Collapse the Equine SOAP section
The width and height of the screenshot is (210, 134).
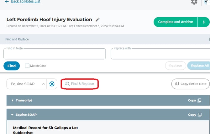point(13,115)
